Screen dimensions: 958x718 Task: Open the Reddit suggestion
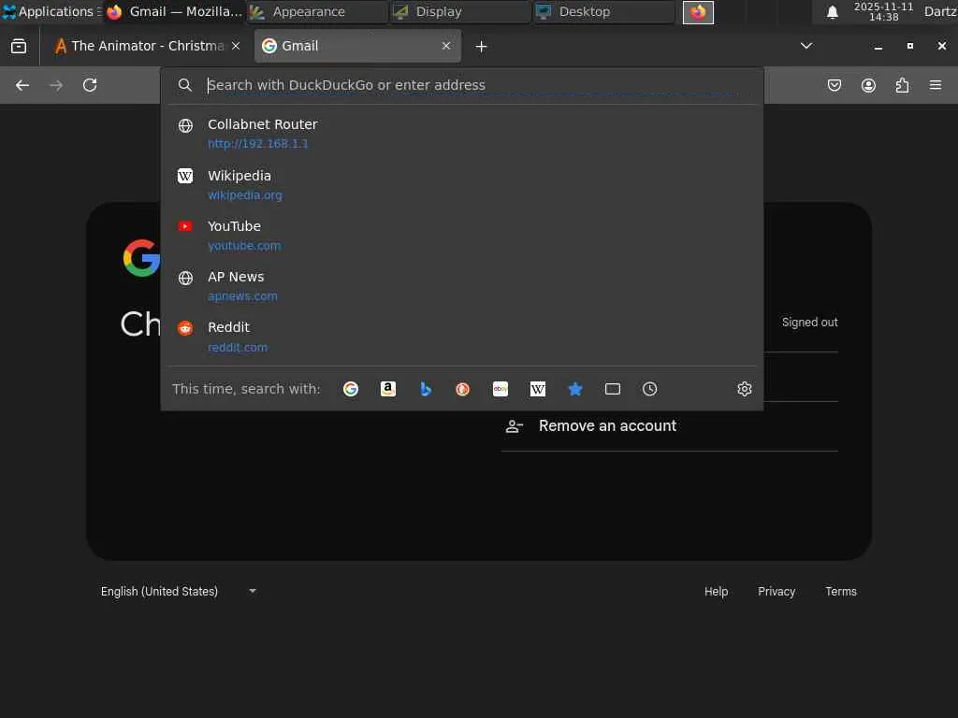pyautogui.click(x=462, y=337)
